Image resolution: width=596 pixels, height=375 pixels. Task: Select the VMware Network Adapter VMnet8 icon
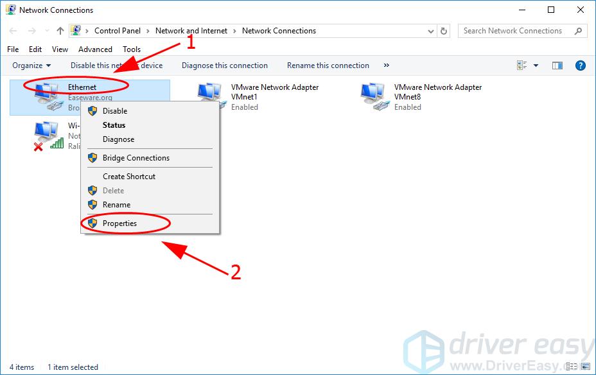[x=374, y=97]
